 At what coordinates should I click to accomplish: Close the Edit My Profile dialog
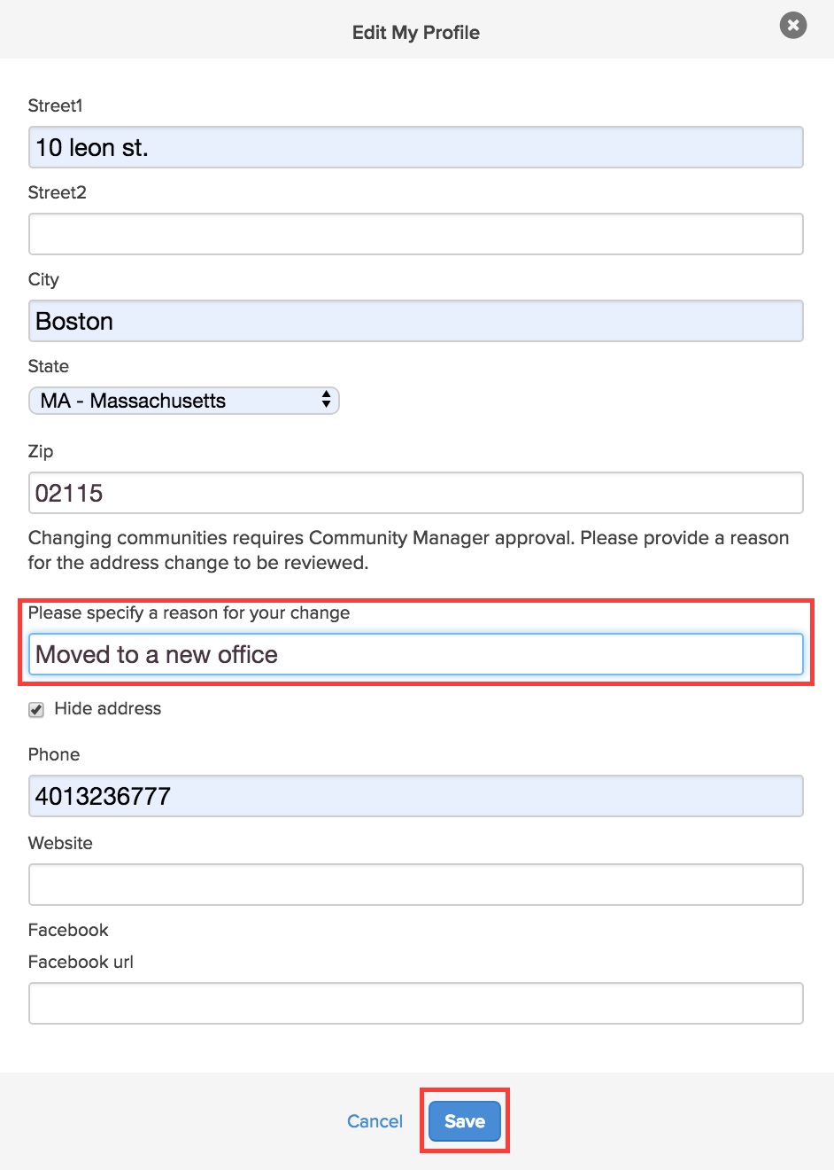(793, 26)
